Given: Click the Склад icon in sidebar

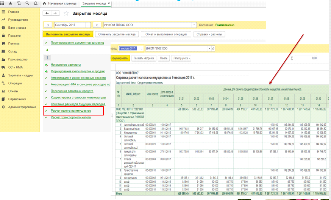Looking at the screenshot, I should point(3,51).
